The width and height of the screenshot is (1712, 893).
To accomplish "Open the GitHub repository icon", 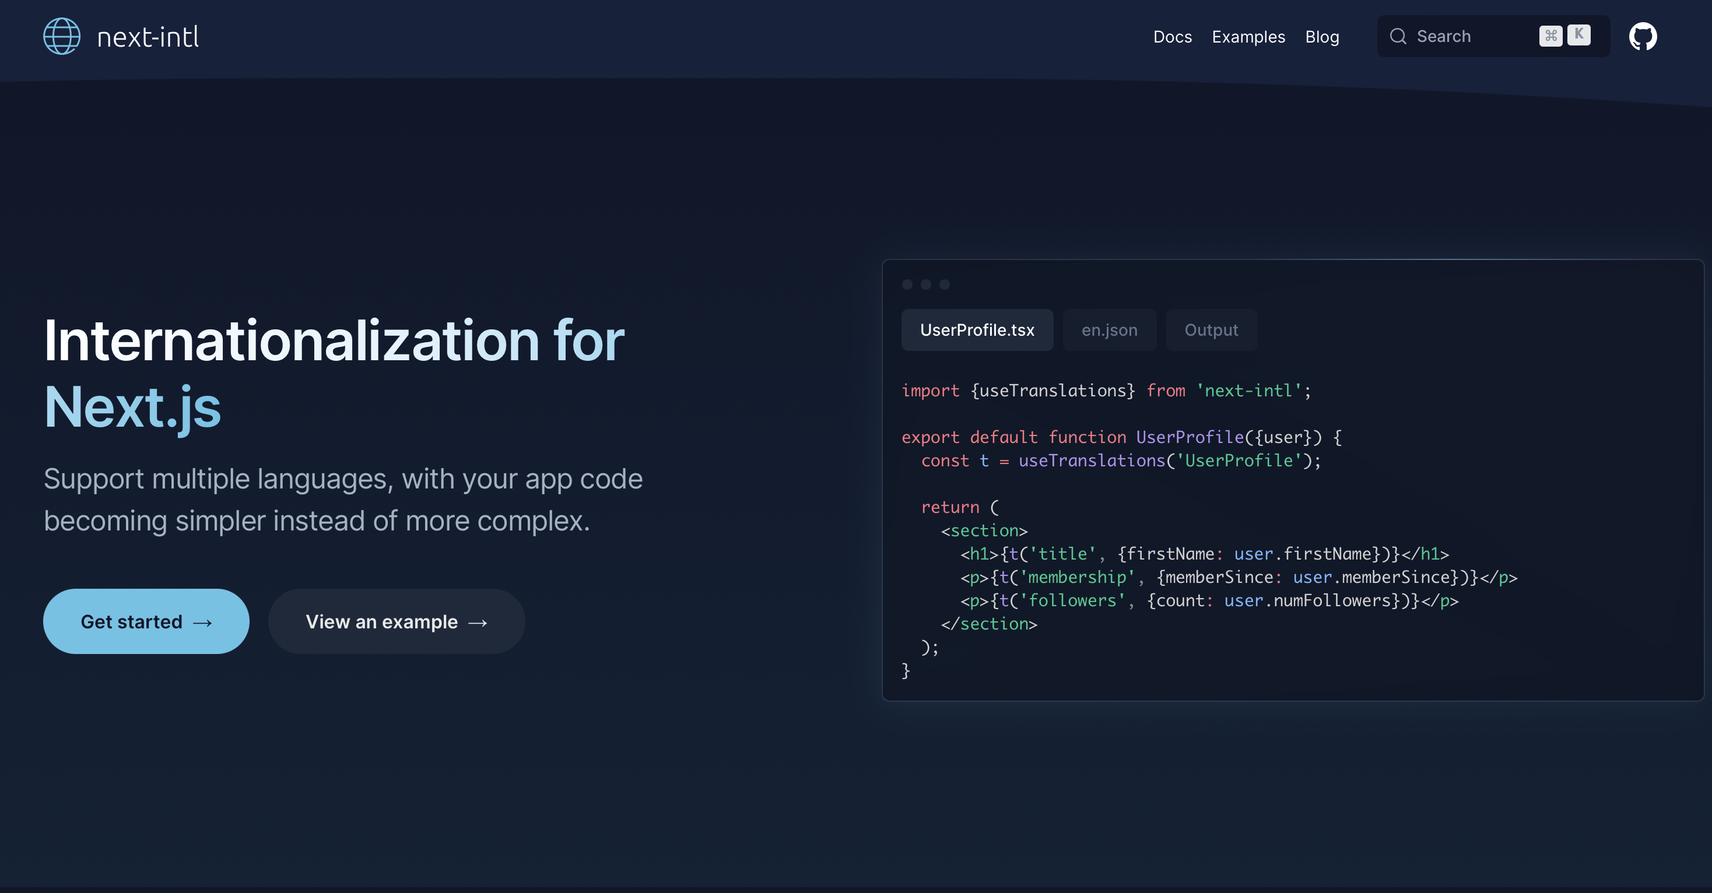I will (1642, 36).
